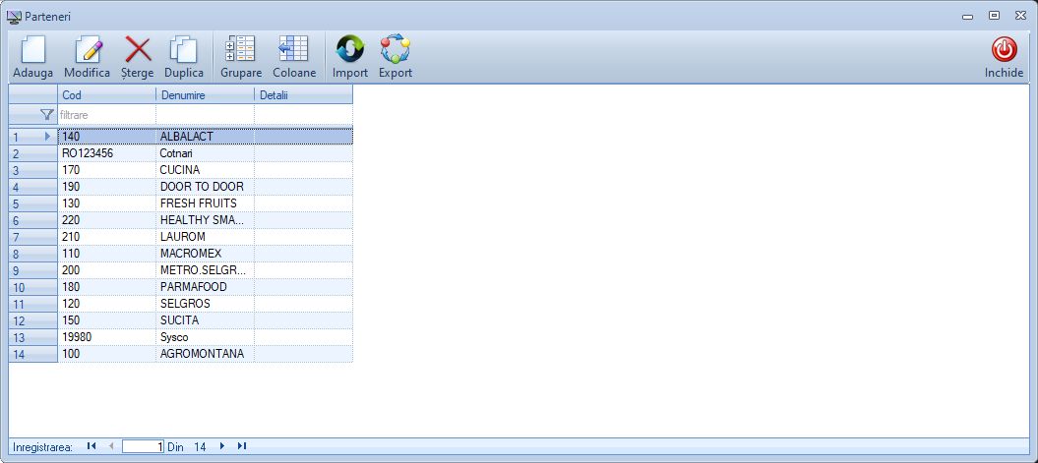The height and width of the screenshot is (463, 1038).
Task: Open the Grupare grouping tool
Action: [240, 50]
